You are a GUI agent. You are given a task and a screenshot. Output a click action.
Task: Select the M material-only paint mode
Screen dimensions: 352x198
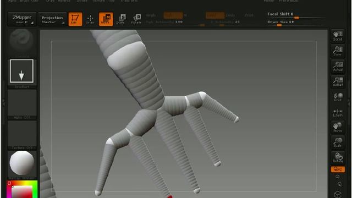185,15
